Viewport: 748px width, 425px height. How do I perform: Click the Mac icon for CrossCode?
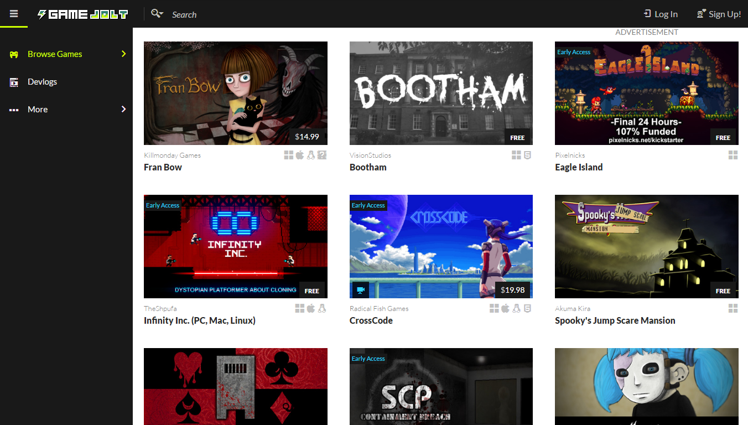[x=505, y=308]
